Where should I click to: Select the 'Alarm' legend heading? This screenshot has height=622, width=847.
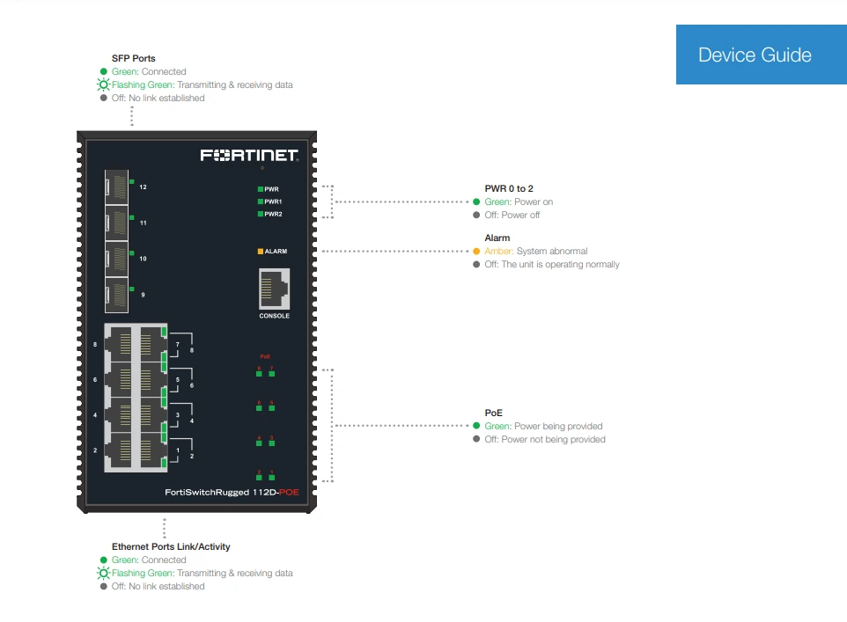click(x=497, y=238)
